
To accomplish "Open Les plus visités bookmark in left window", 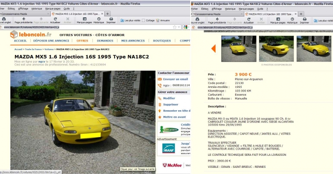I will click(130, 21).
